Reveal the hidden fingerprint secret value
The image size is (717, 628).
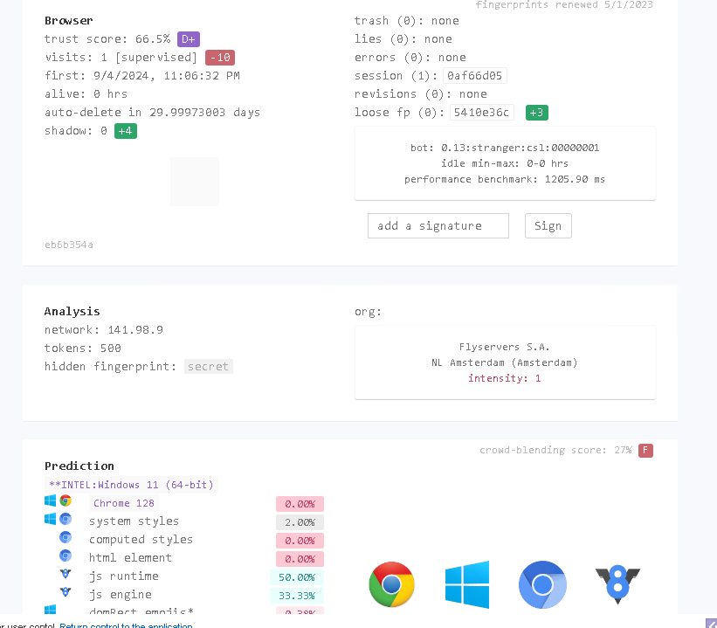coord(209,367)
